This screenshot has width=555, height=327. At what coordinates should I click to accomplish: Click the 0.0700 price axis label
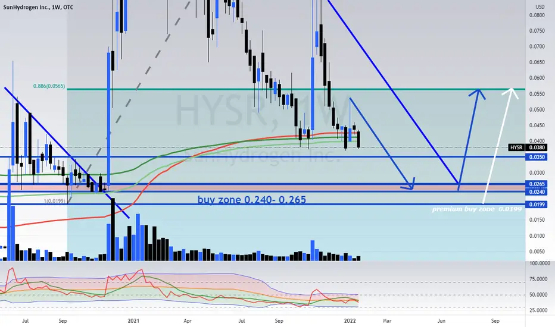tap(537, 46)
